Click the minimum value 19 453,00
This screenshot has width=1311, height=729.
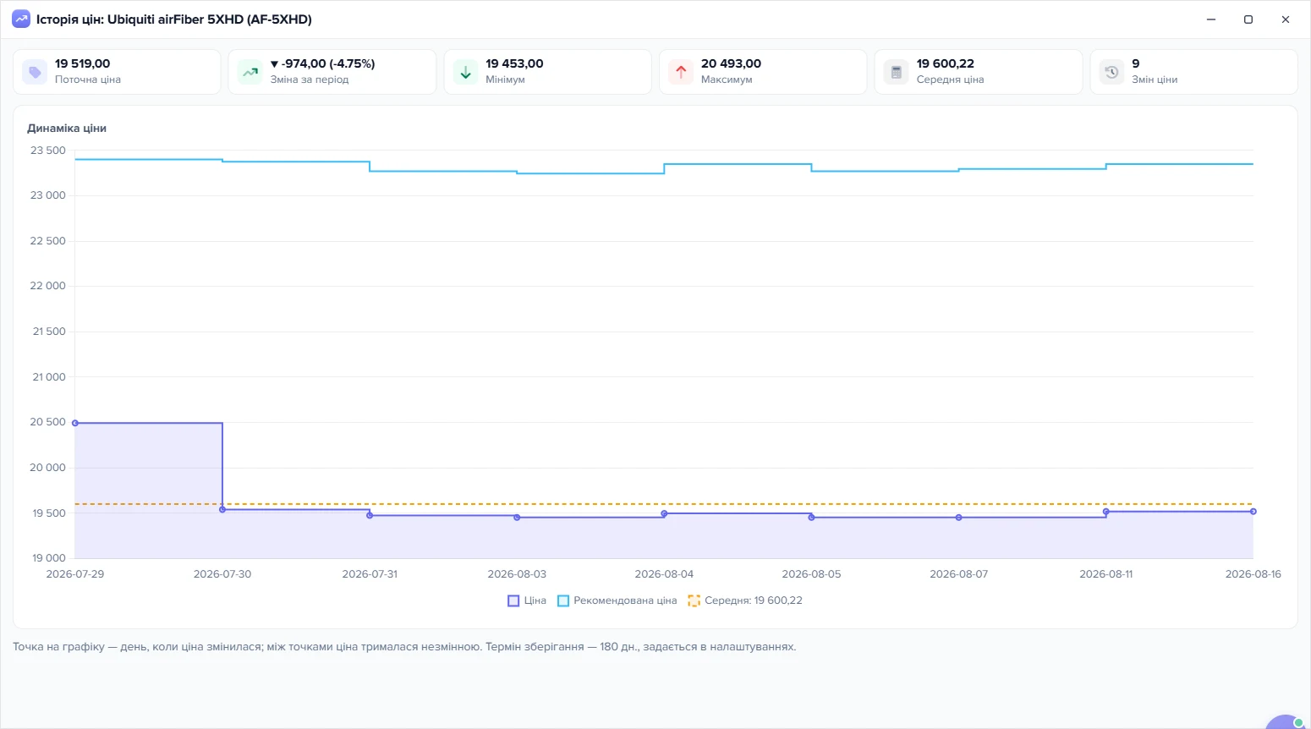click(514, 63)
